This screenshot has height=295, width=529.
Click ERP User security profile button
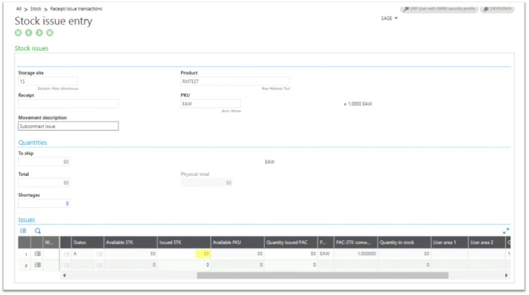pos(439,9)
